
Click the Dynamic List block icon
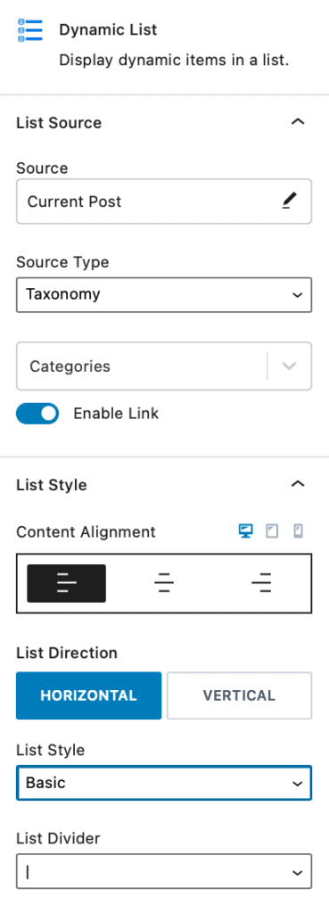tap(30, 30)
